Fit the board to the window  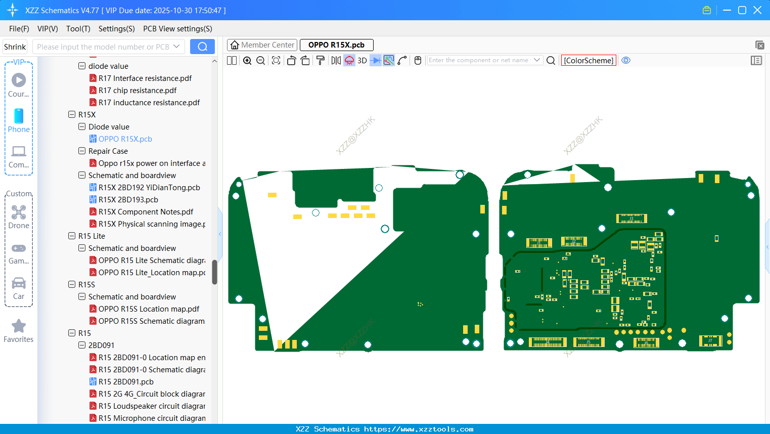tap(276, 61)
